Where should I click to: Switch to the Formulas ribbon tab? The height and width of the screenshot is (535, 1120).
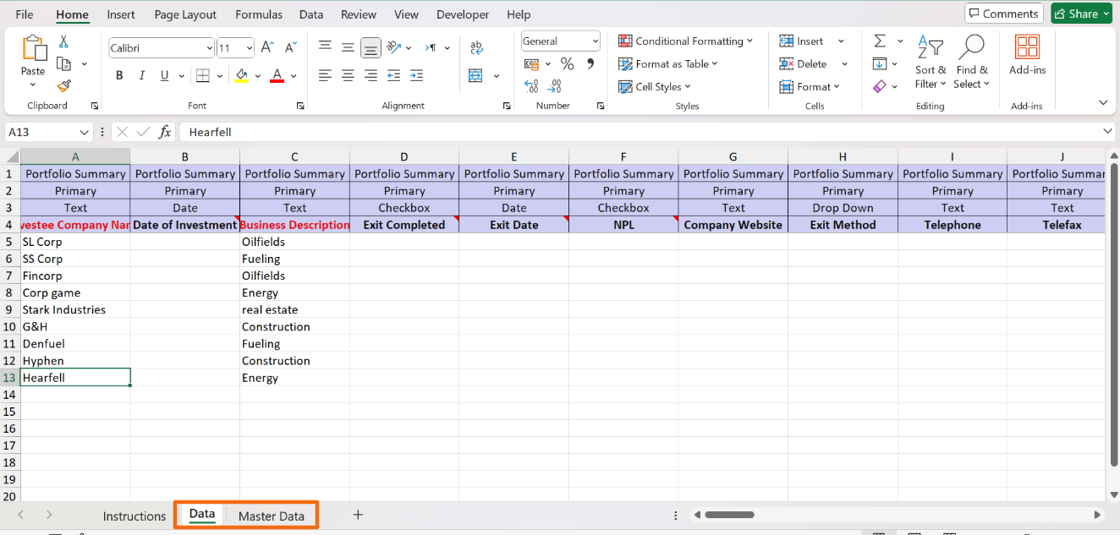tap(259, 14)
